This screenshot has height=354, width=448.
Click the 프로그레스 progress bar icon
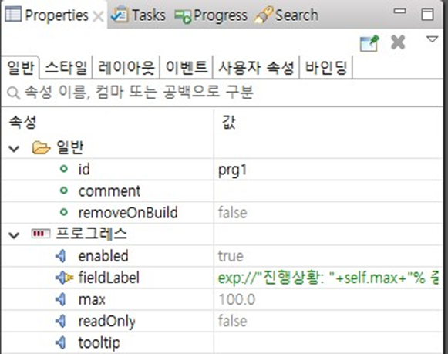click(x=40, y=234)
